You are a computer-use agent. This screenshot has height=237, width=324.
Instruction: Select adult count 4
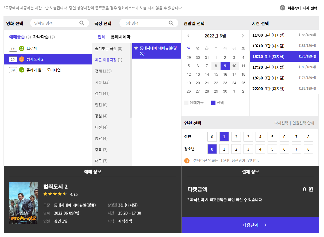[x=260, y=137]
